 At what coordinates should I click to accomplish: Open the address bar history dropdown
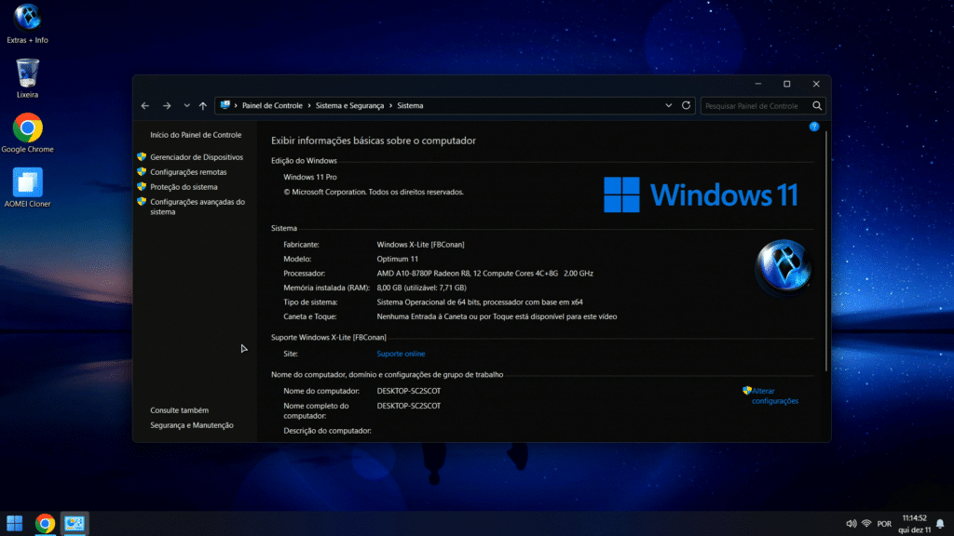click(669, 106)
